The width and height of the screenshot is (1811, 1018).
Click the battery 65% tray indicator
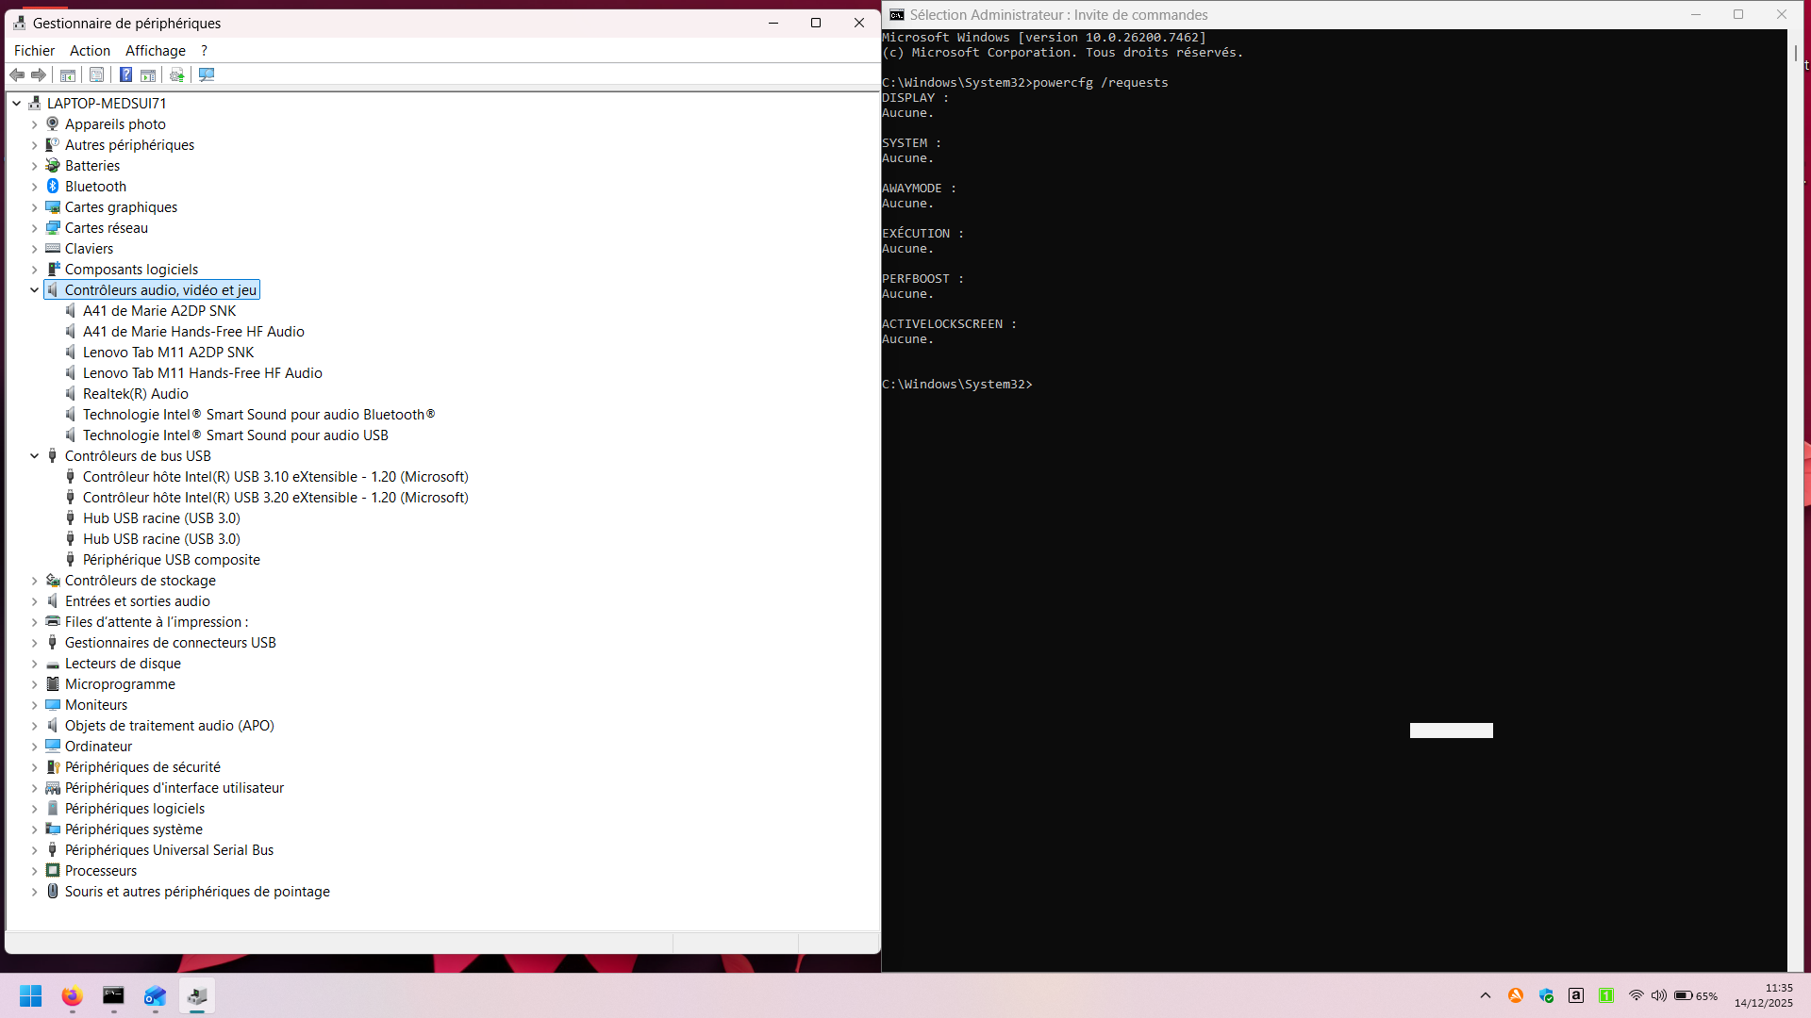click(1696, 995)
